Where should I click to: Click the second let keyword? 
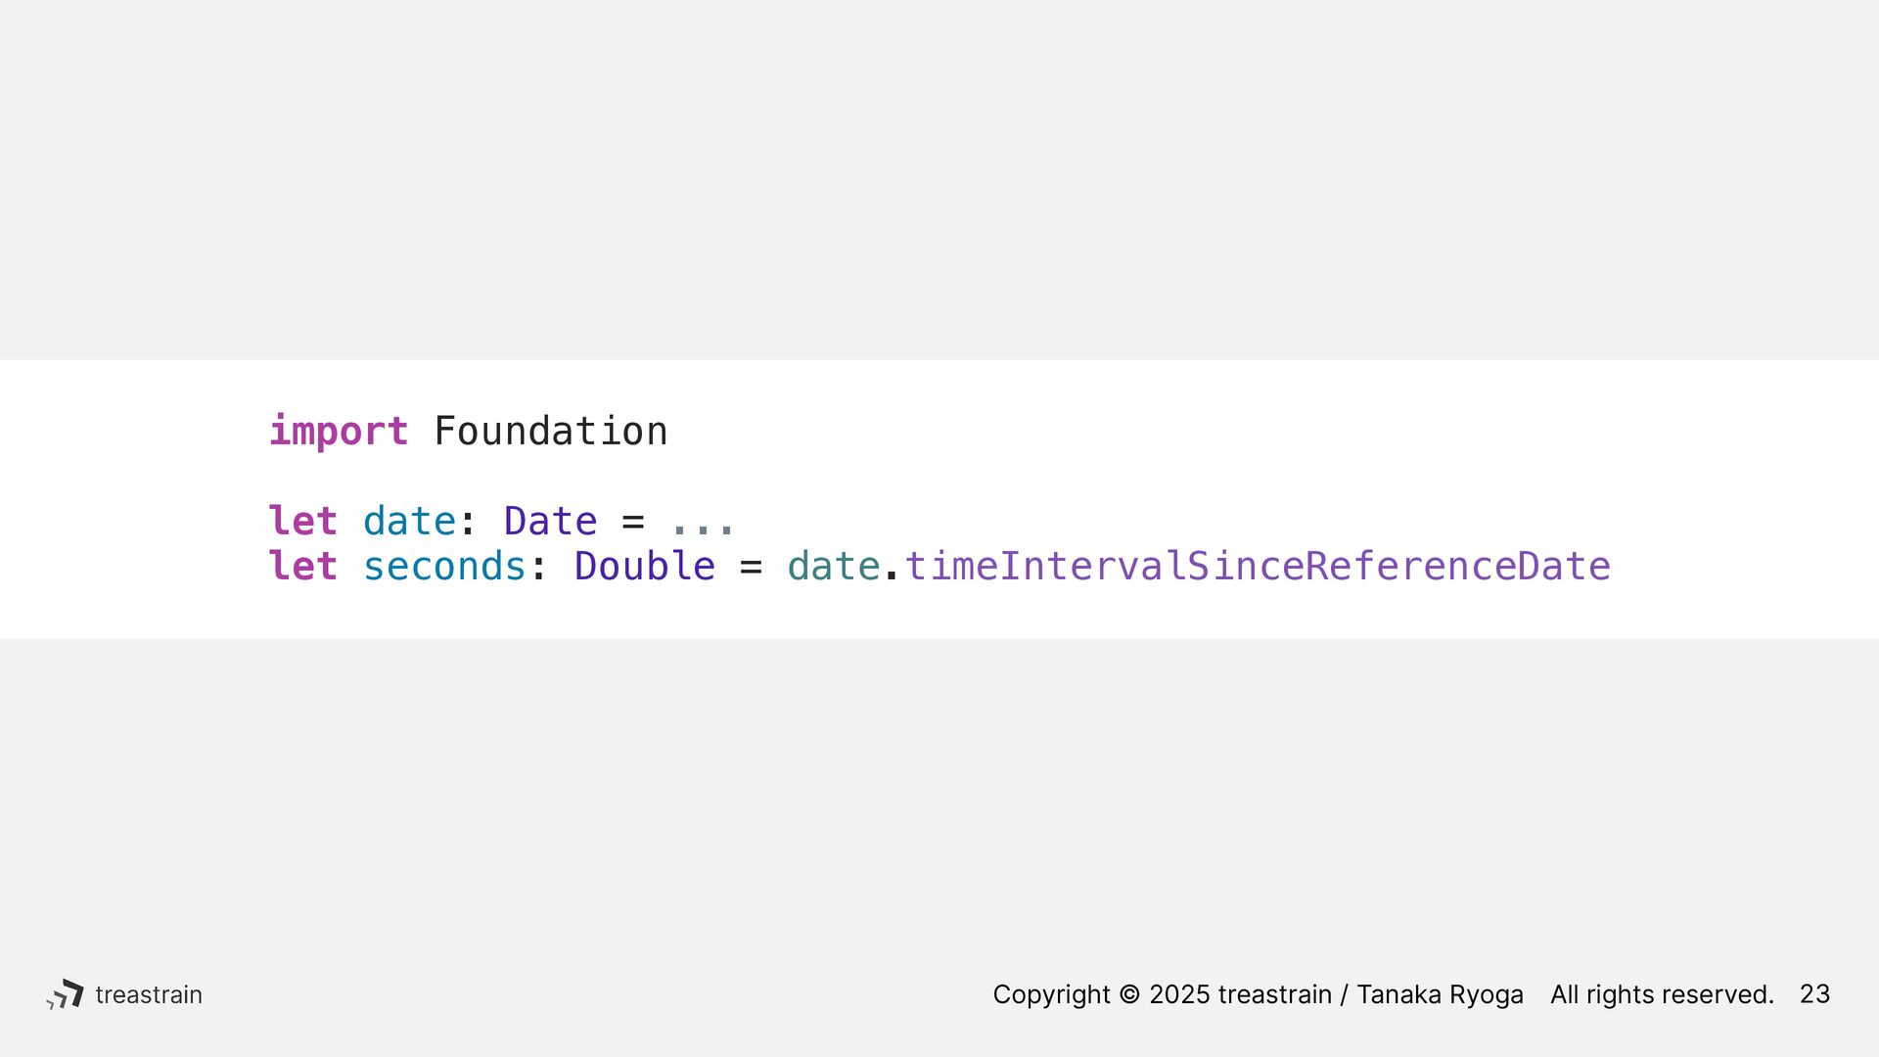click(x=303, y=566)
